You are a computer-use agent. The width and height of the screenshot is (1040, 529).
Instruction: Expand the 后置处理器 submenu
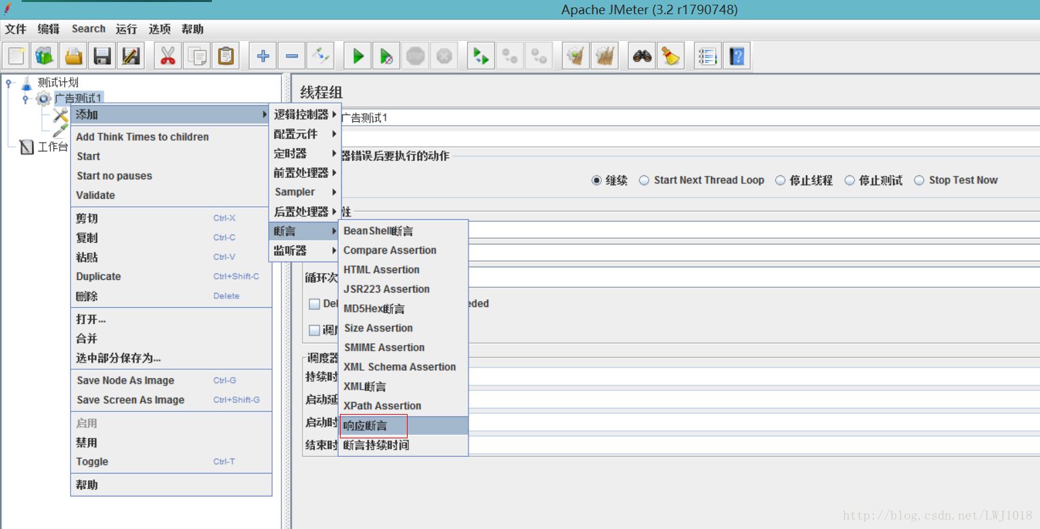[x=305, y=212]
